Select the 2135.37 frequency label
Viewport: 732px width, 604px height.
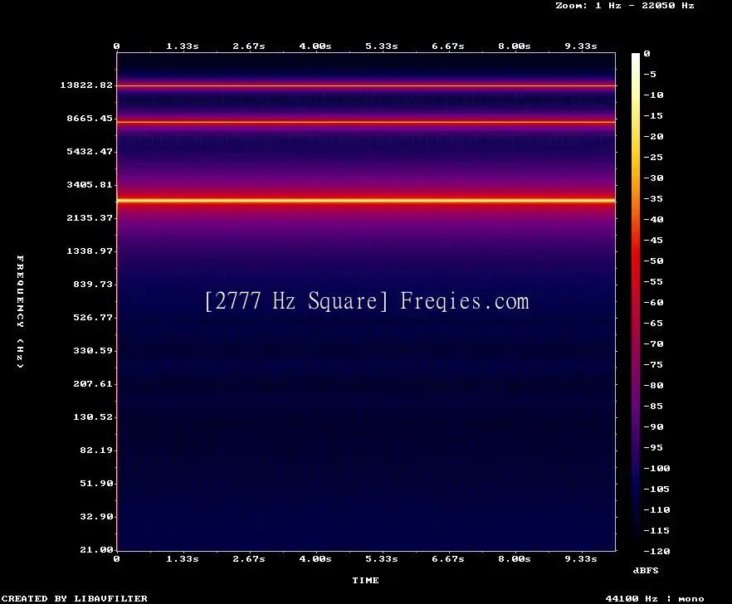coord(90,217)
